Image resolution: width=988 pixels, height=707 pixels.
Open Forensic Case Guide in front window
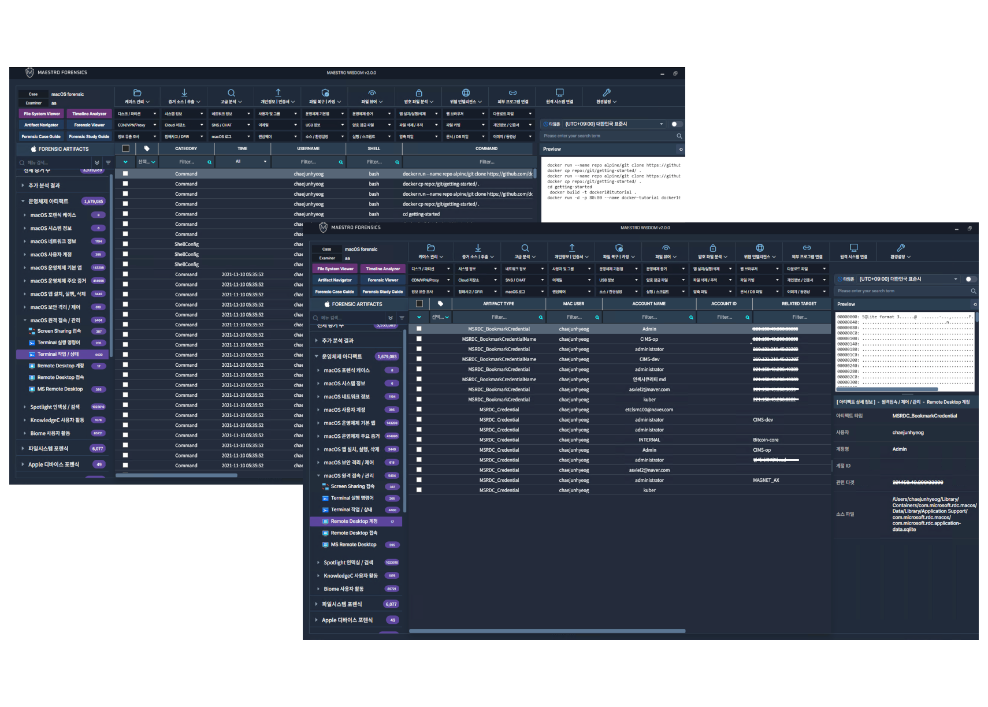point(335,292)
